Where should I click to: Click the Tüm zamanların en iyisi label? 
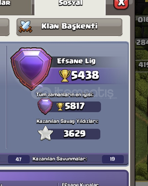pos(65,95)
